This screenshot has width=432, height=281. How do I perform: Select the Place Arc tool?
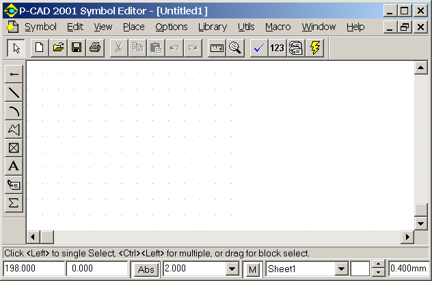[x=14, y=111]
